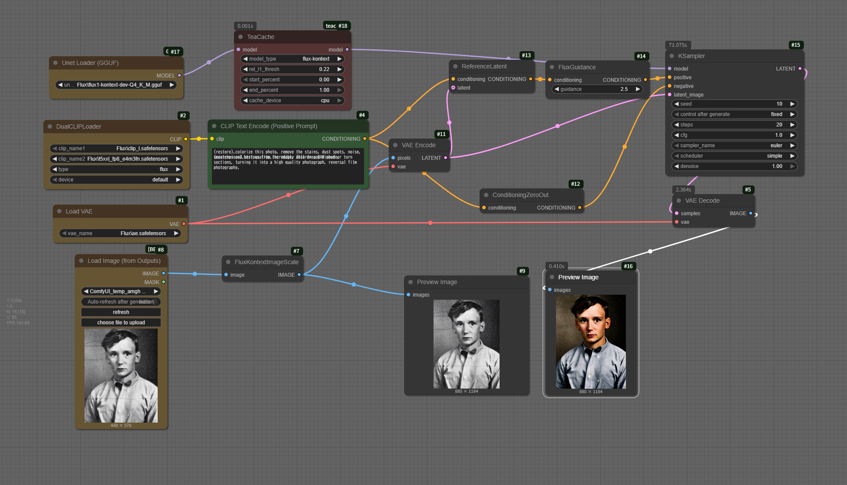Select the Preview Image #16 node title
This screenshot has height=485, width=847.
click(578, 277)
